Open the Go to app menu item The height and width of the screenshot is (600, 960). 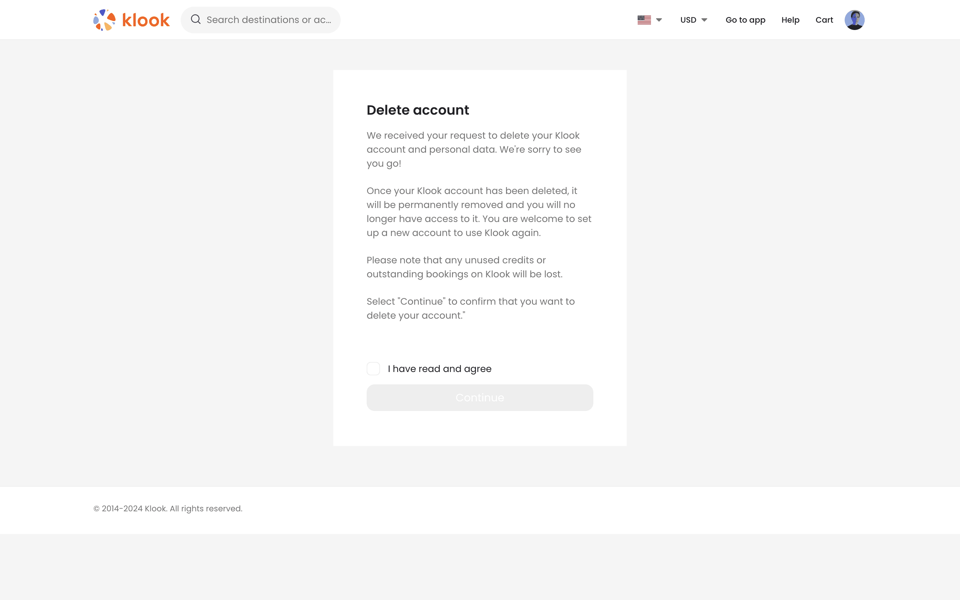745,20
